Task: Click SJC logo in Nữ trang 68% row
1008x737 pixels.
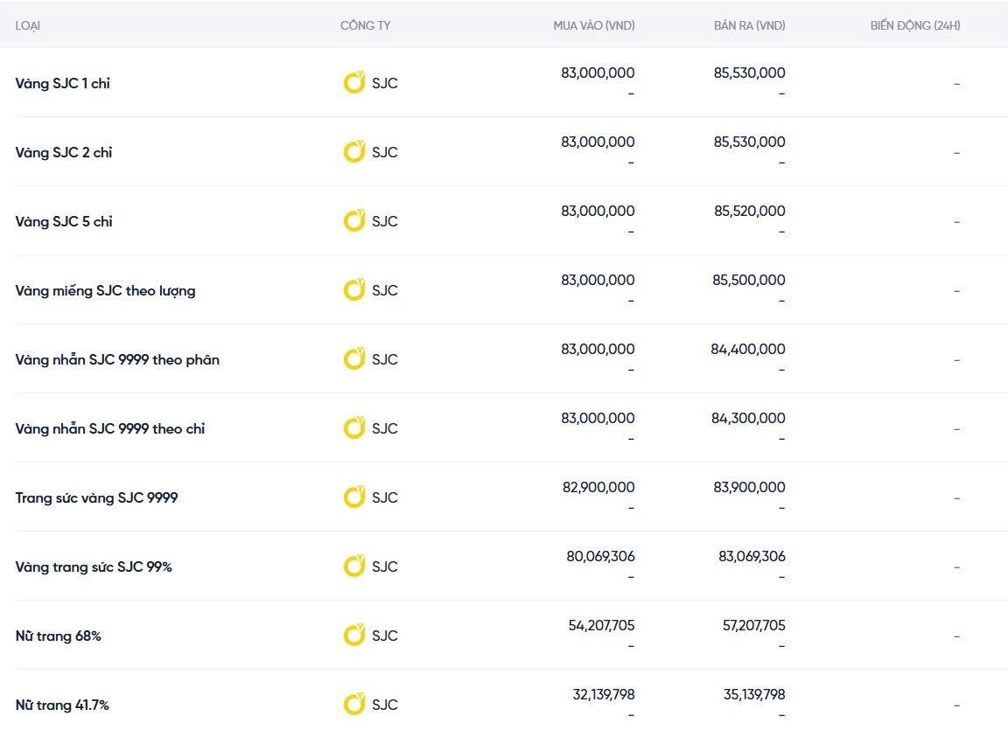Action: [353, 636]
